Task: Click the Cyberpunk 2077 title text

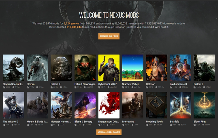Action: pyautogui.click(x=108, y=84)
